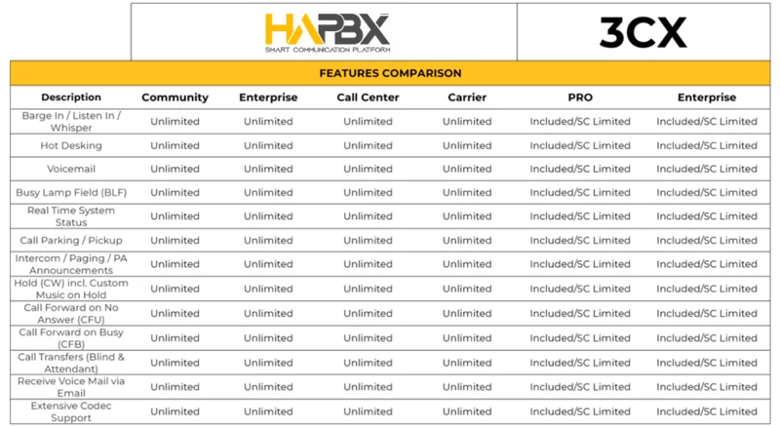Select the Community column header
This screenshot has width=780, height=427.
[175, 97]
